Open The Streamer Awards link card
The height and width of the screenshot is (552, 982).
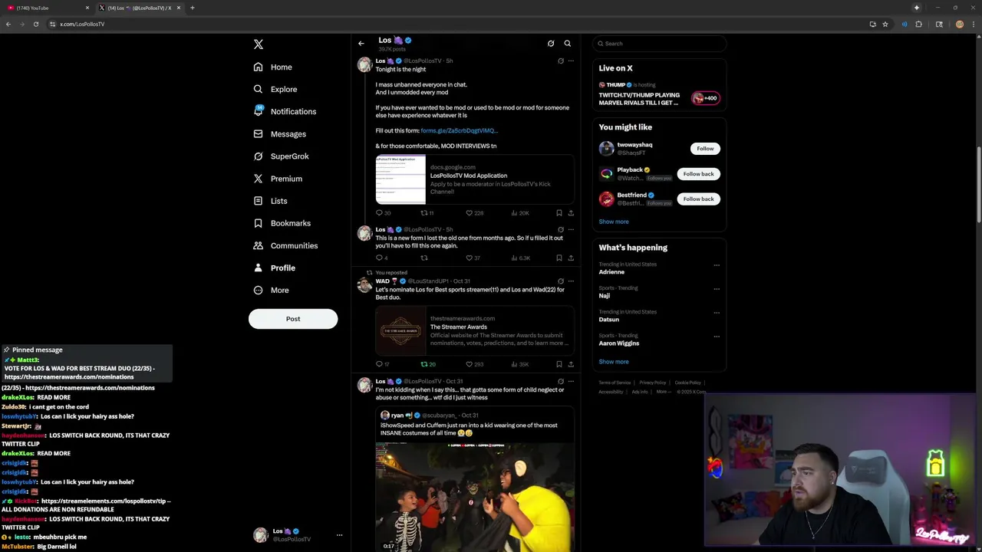click(475, 330)
